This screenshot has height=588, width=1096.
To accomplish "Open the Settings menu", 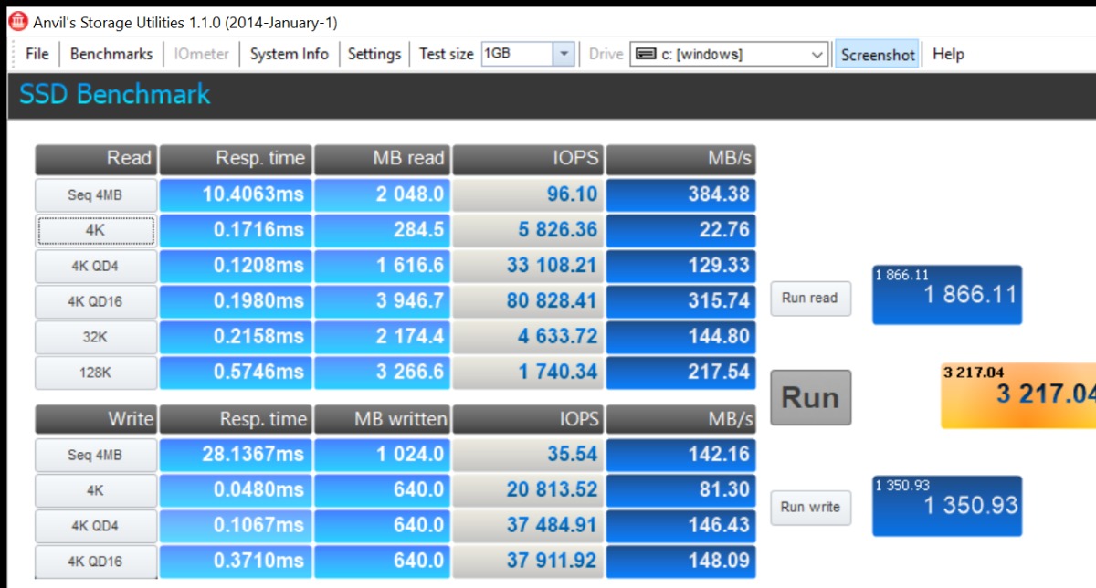I will pos(374,54).
